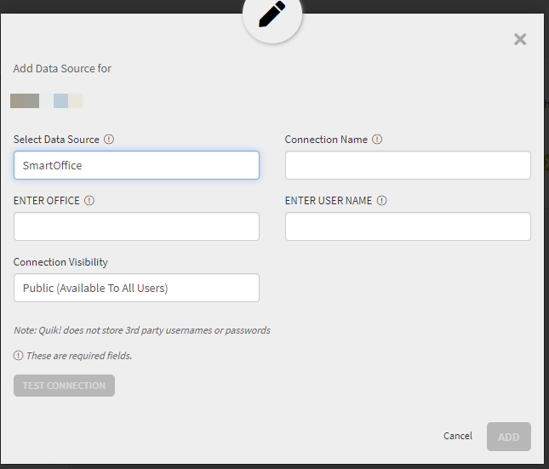The height and width of the screenshot is (469, 549).
Task: Click info icon before required fields note
Action: tap(18, 356)
